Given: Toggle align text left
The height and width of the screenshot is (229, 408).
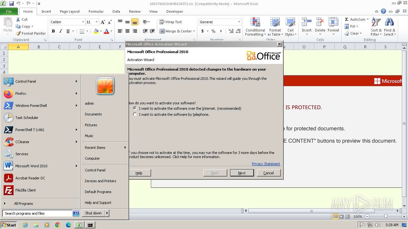Looking at the screenshot, I should pos(120,31).
